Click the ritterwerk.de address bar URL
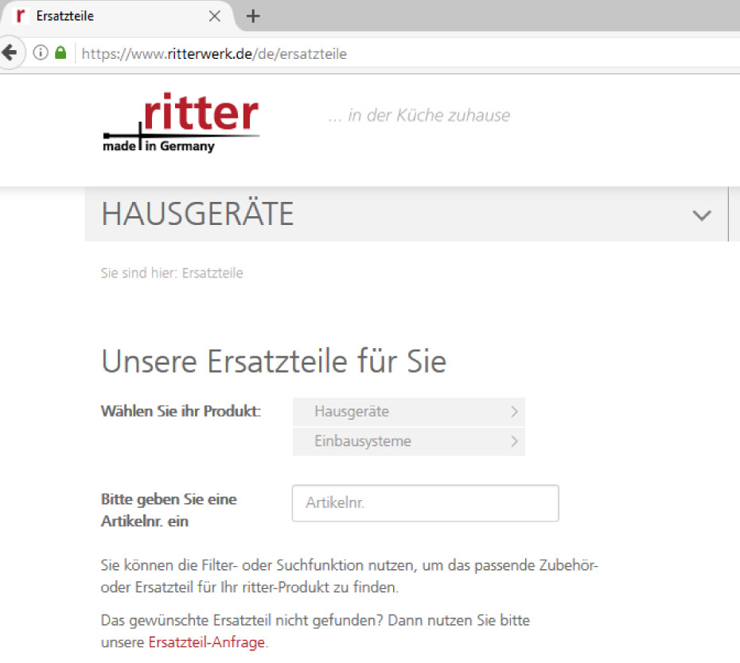This screenshot has width=740, height=663. click(x=215, y=54)
